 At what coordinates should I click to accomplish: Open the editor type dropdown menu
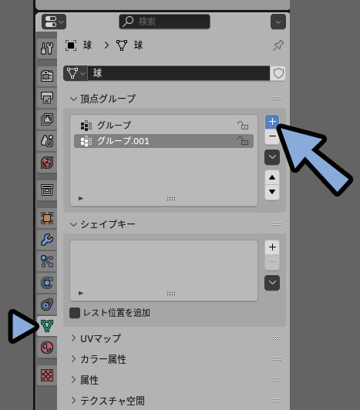point(54,22)
